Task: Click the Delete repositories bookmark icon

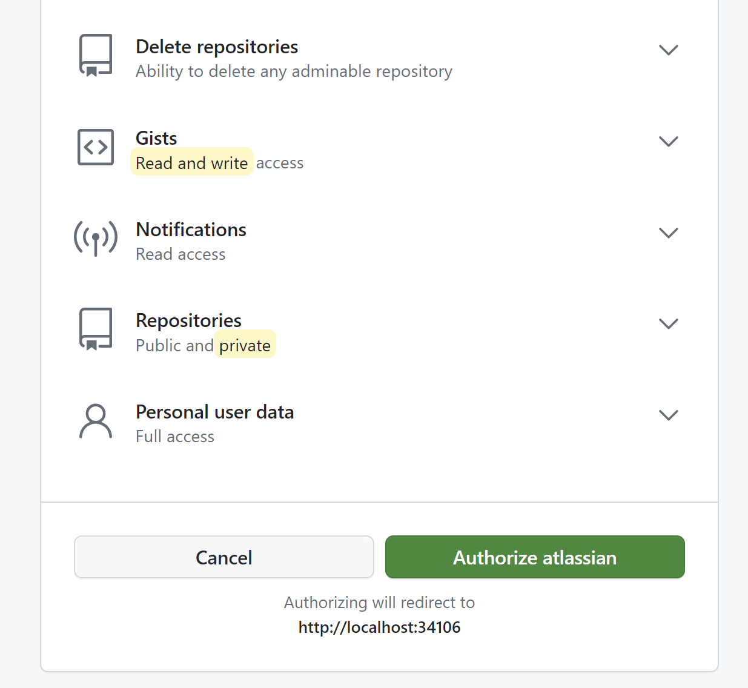Action: point(95,55)
